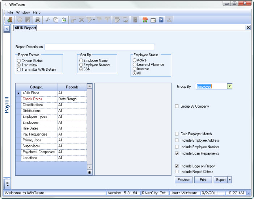Click the scissors cut icon
254x199 pixels.
point(48,20)
